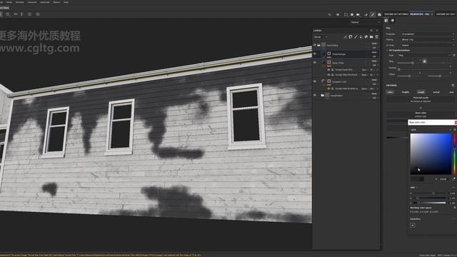Click the Base color uniform color button
The width and height of the screenshot is (457, 257).
[x=421, y=114]
